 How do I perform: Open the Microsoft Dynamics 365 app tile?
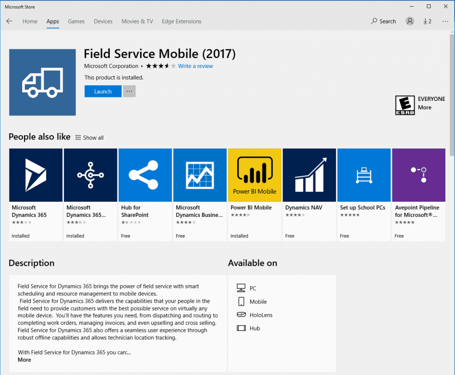[36, 175]
